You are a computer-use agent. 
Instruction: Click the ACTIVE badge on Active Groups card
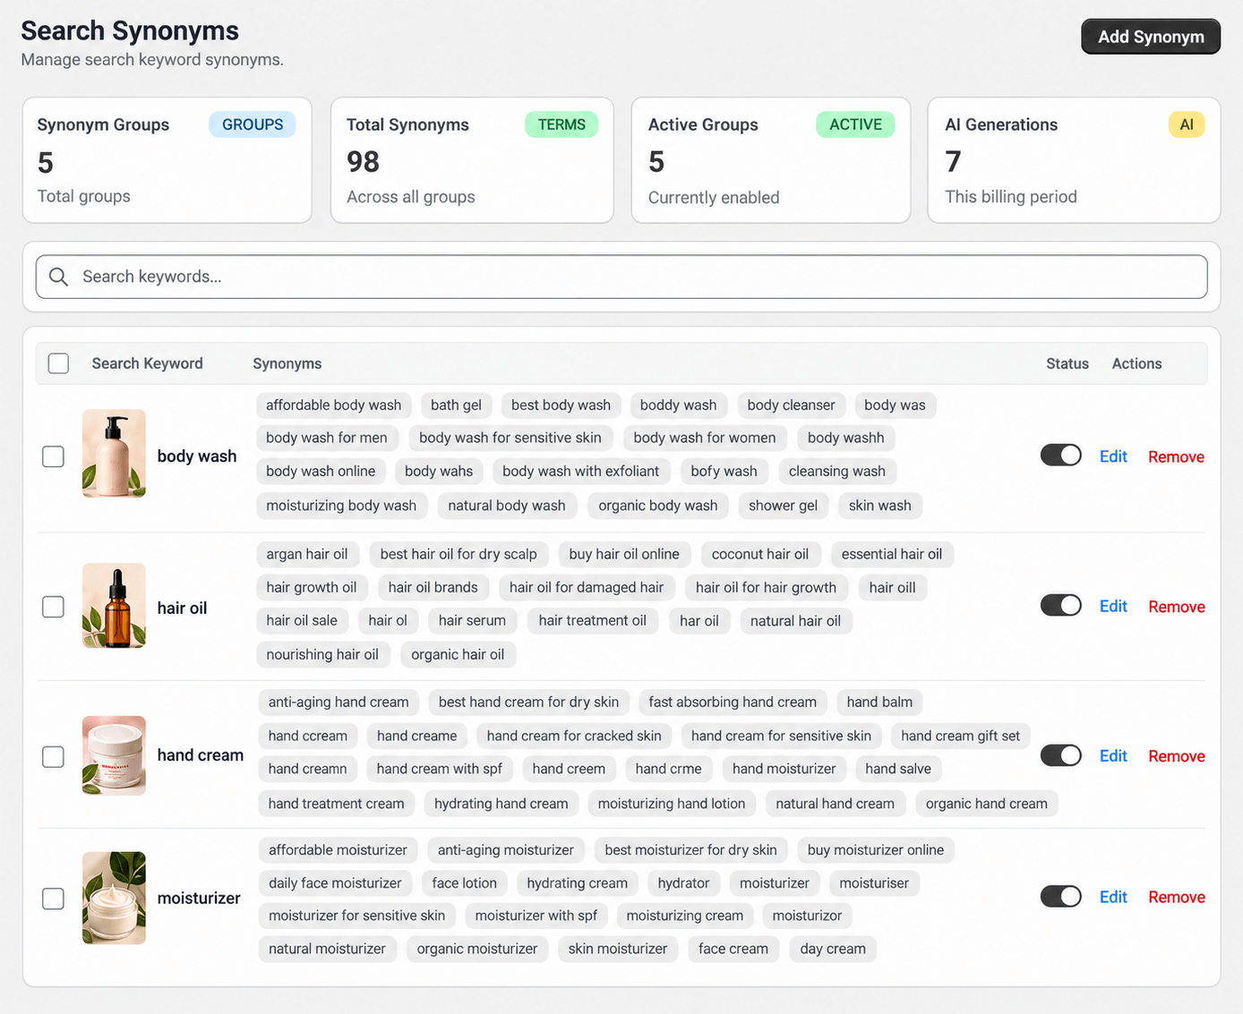coord(855,124)
